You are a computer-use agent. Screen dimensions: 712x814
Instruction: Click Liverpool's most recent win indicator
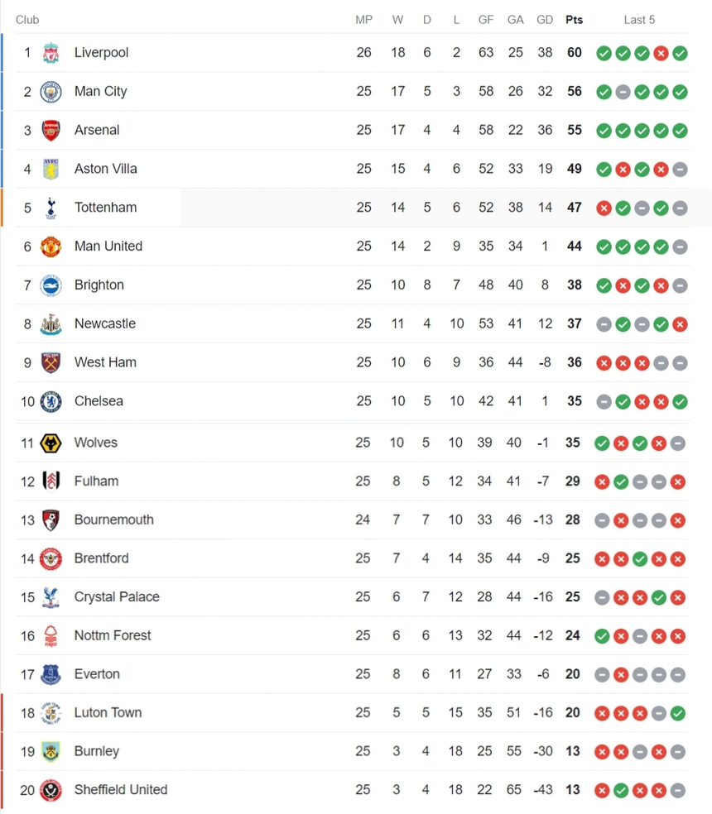(x=679, y=52)
